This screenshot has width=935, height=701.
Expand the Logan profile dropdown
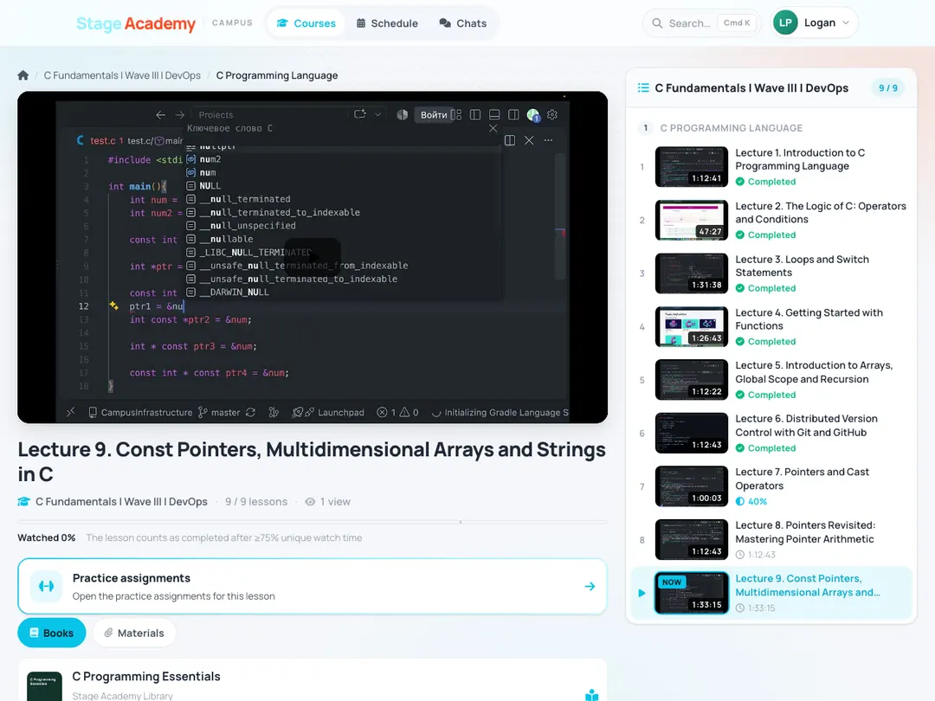pyautogui.click(x=814, y=23)
